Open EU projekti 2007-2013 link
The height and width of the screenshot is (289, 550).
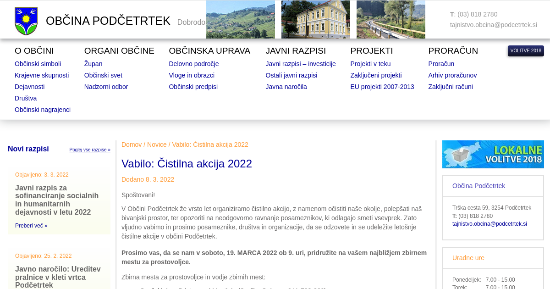point(382,87)
